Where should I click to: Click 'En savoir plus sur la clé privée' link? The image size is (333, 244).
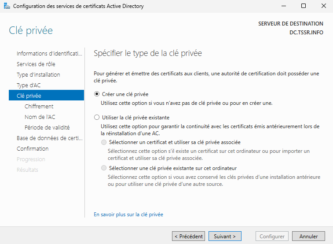click(128, 214)
